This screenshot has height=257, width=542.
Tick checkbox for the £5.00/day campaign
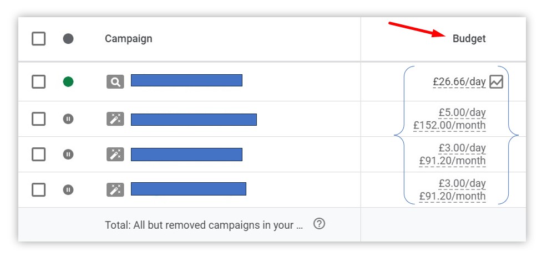click(x=38, y=119)
